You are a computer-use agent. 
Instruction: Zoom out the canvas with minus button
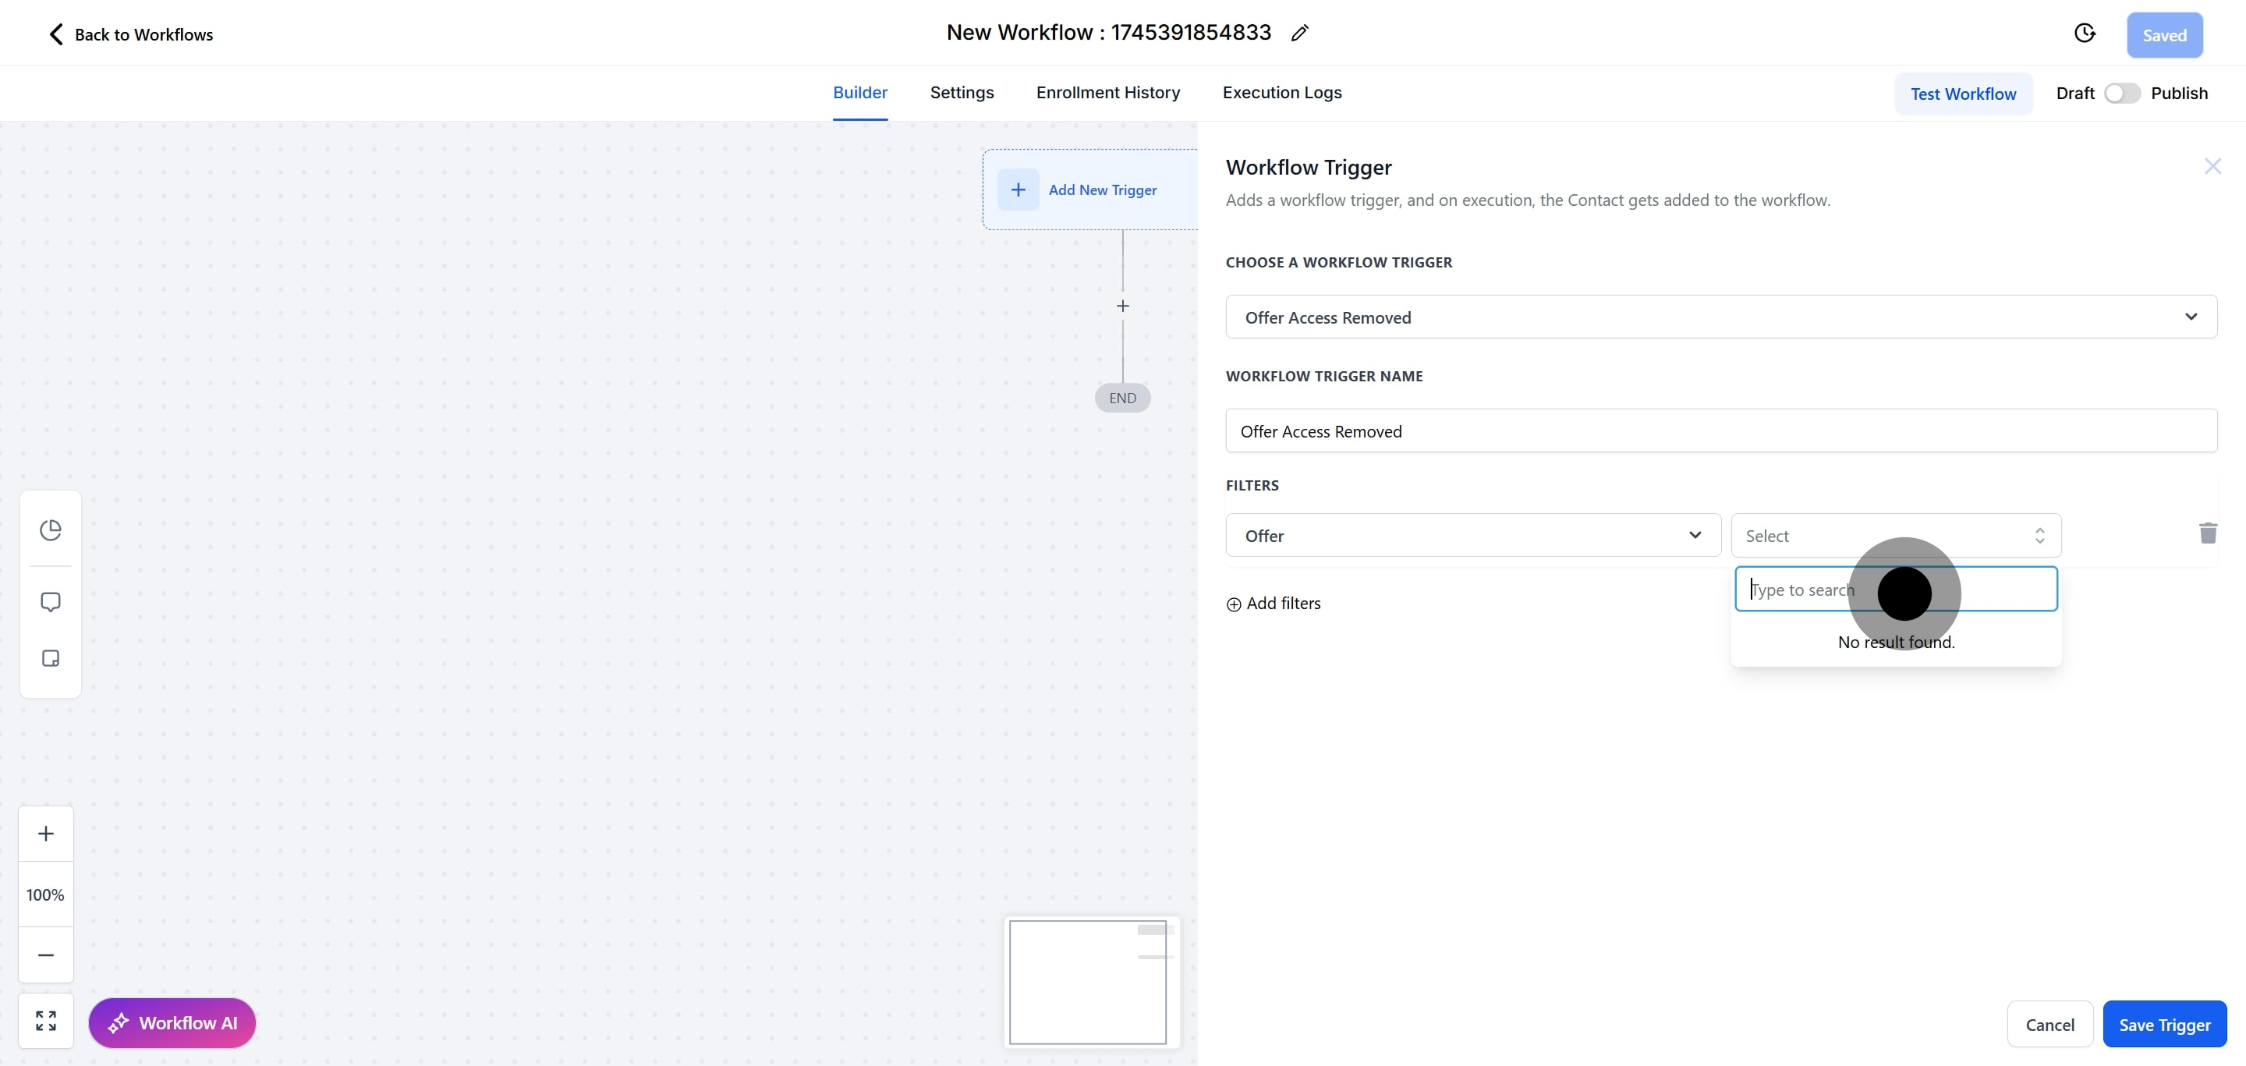[x=46, y=954]
